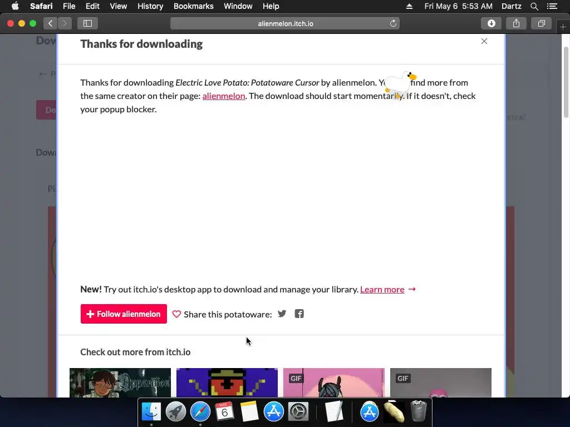The image size is (570, 427).
Task: Open the App Store in Dock
Action: tap(273, 411)
